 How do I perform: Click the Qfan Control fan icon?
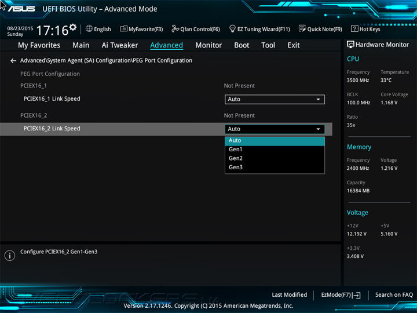[x=175, y=28]
